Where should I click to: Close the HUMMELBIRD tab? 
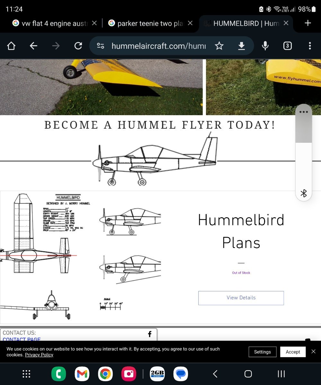pos(286,23)
